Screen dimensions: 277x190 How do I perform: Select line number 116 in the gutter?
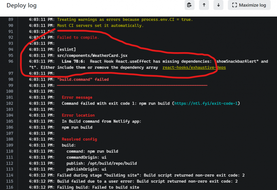pos(10,187)
